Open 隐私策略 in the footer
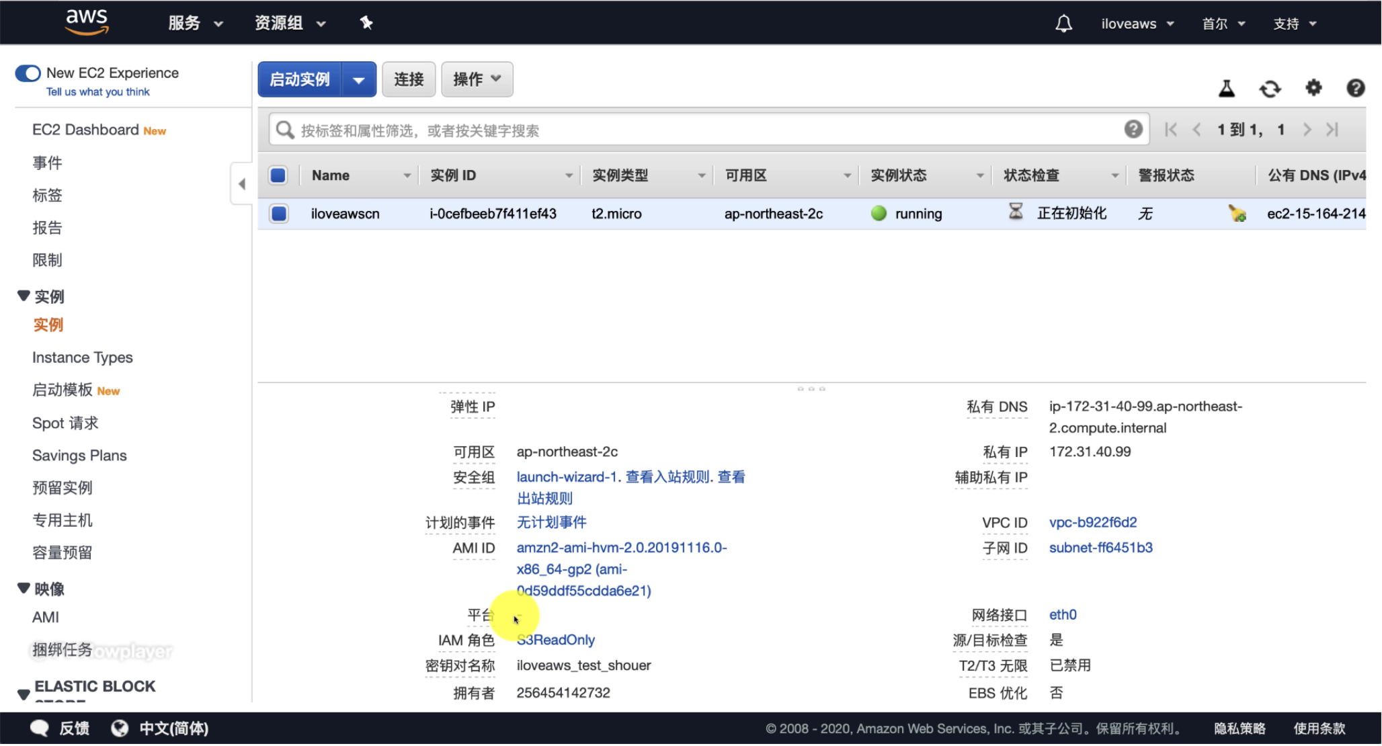The height and width of the screenshot is (746, 1382). tap(1239, 728)
